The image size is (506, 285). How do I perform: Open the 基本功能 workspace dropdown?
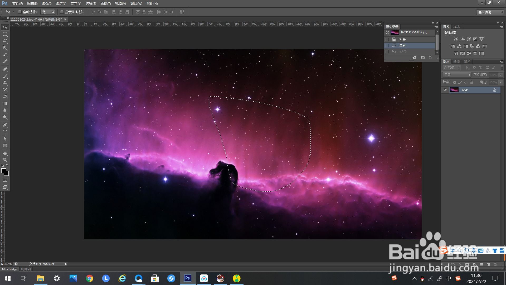coord(490,12)
